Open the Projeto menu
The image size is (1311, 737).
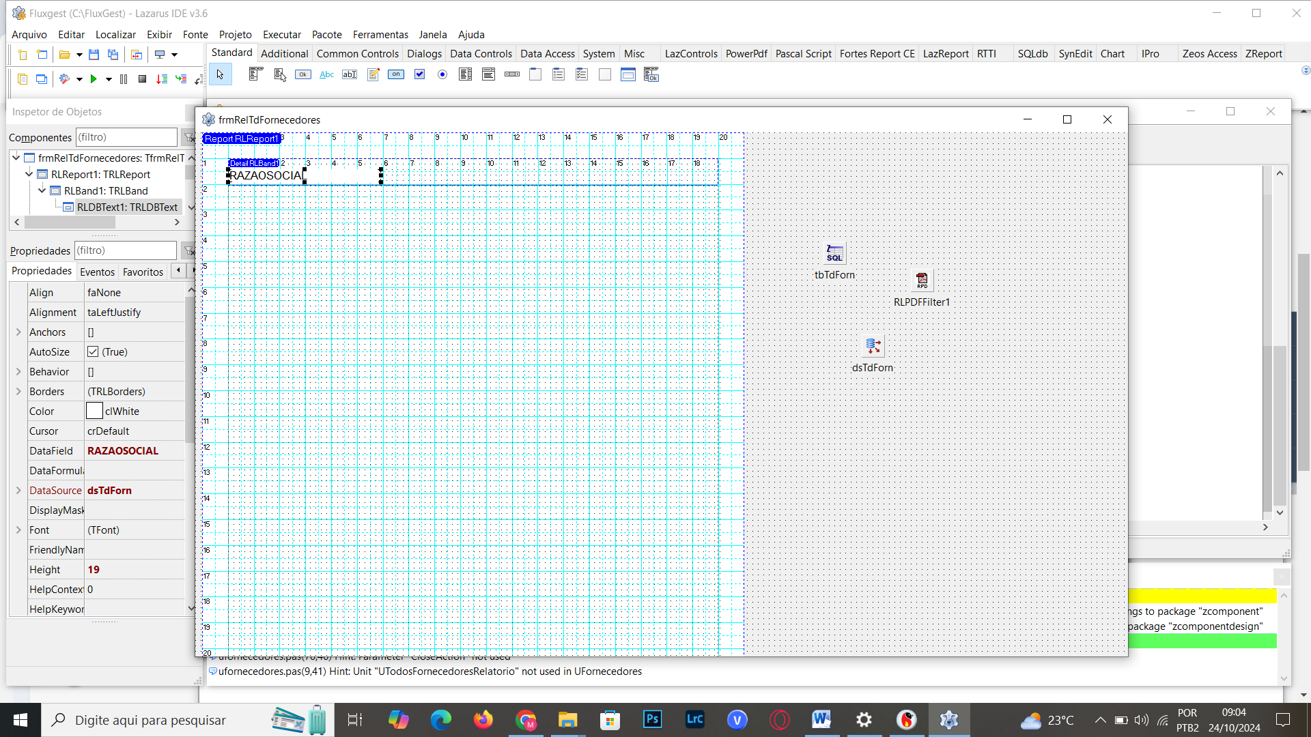tap(235, 35)
